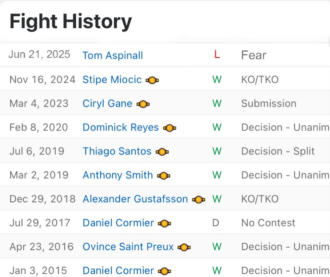Screen dimensions: 330x277
Task: Click title belt icon next to Thiago Santos
Action: point(162,152)
